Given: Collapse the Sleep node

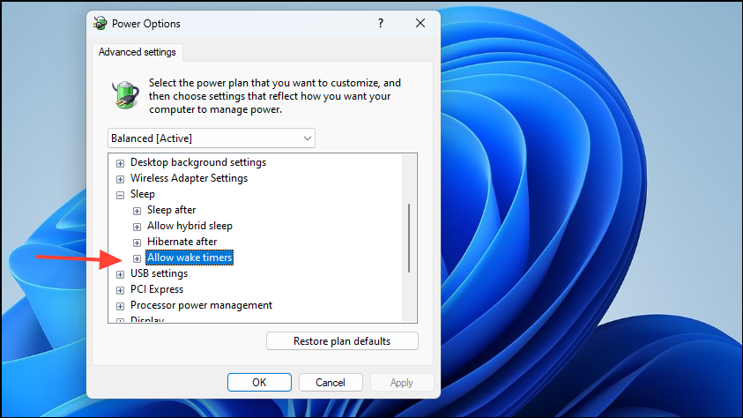Looking at the screenshot, I should pyautogui.click(x=121, y=195).
